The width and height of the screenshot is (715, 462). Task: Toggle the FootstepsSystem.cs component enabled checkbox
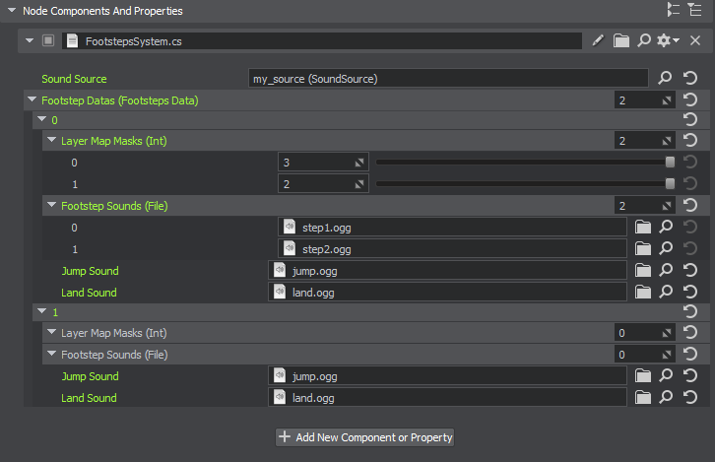tap(48, 40)
